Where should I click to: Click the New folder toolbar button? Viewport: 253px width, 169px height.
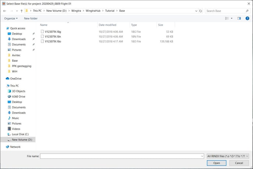[31, 18]
